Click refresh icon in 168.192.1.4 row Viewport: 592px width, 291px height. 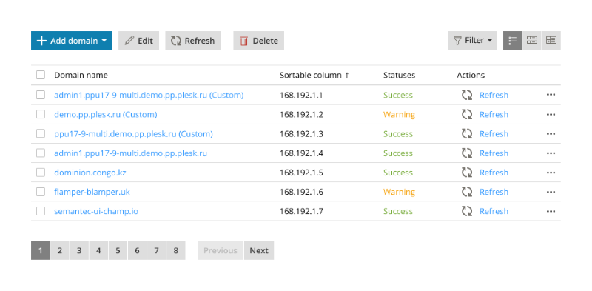tap(467, 153)
